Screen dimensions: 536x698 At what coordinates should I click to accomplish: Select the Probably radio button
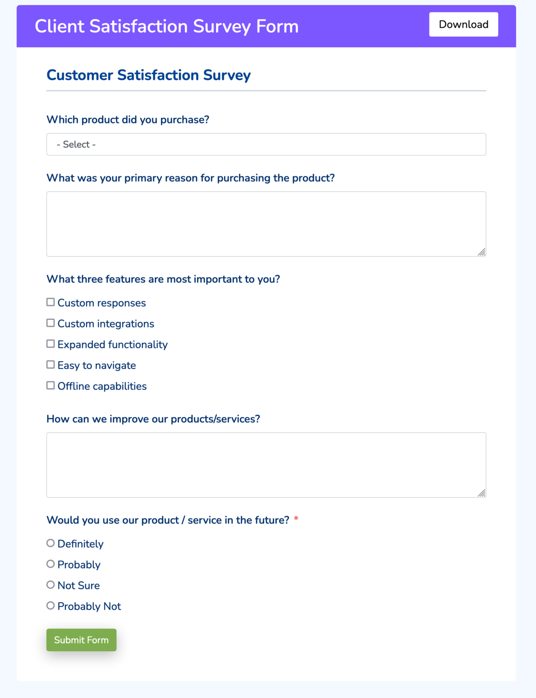point(50,563)
